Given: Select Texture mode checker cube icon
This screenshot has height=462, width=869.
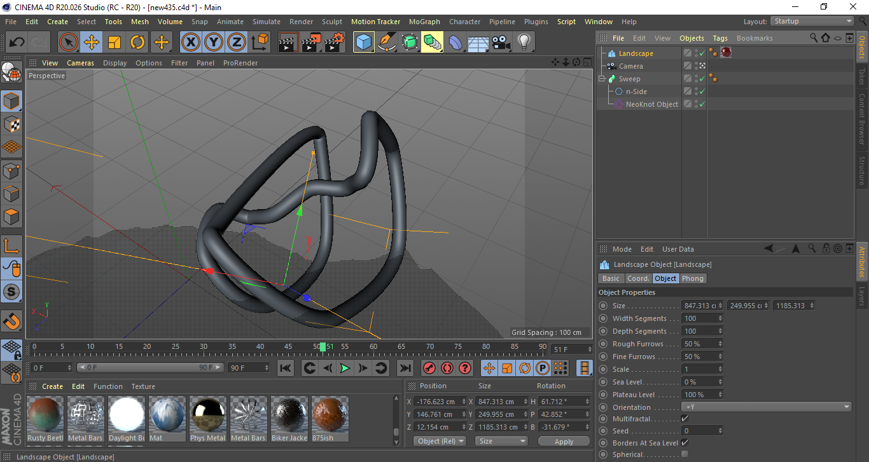Looking at the screenshot, I should tap(11, 124).
